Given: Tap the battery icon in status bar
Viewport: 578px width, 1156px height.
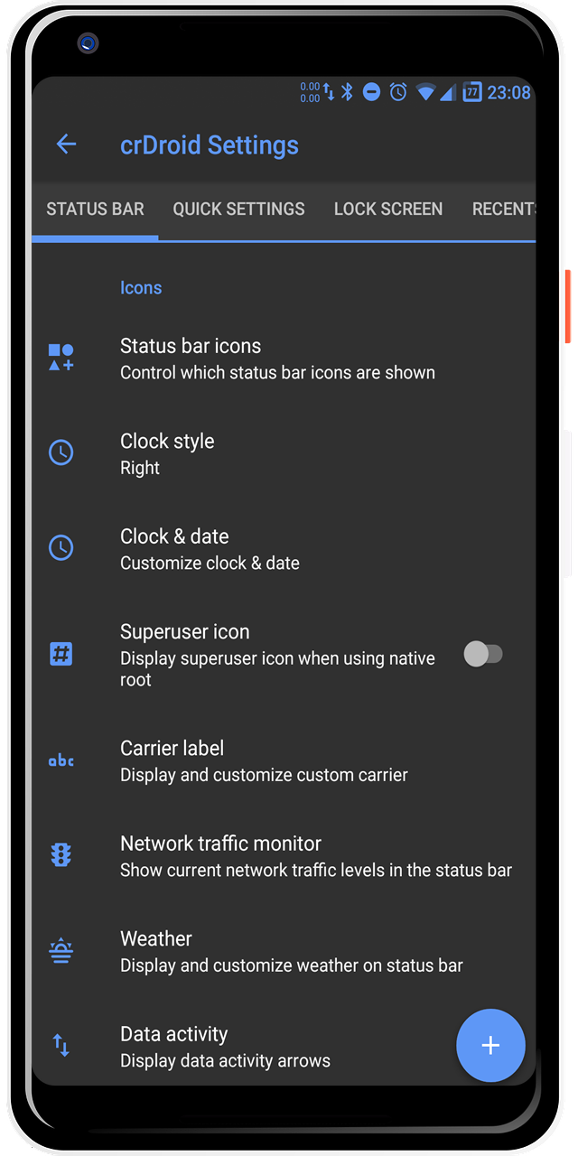Looking at the screenshot, I should (x=472, y=92).
